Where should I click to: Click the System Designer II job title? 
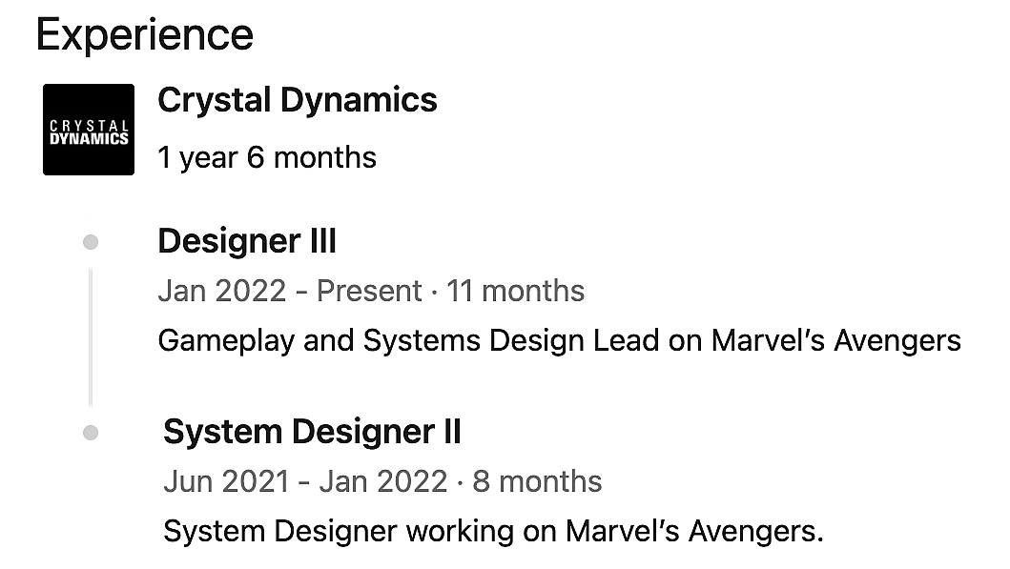[x=312, y=433]
